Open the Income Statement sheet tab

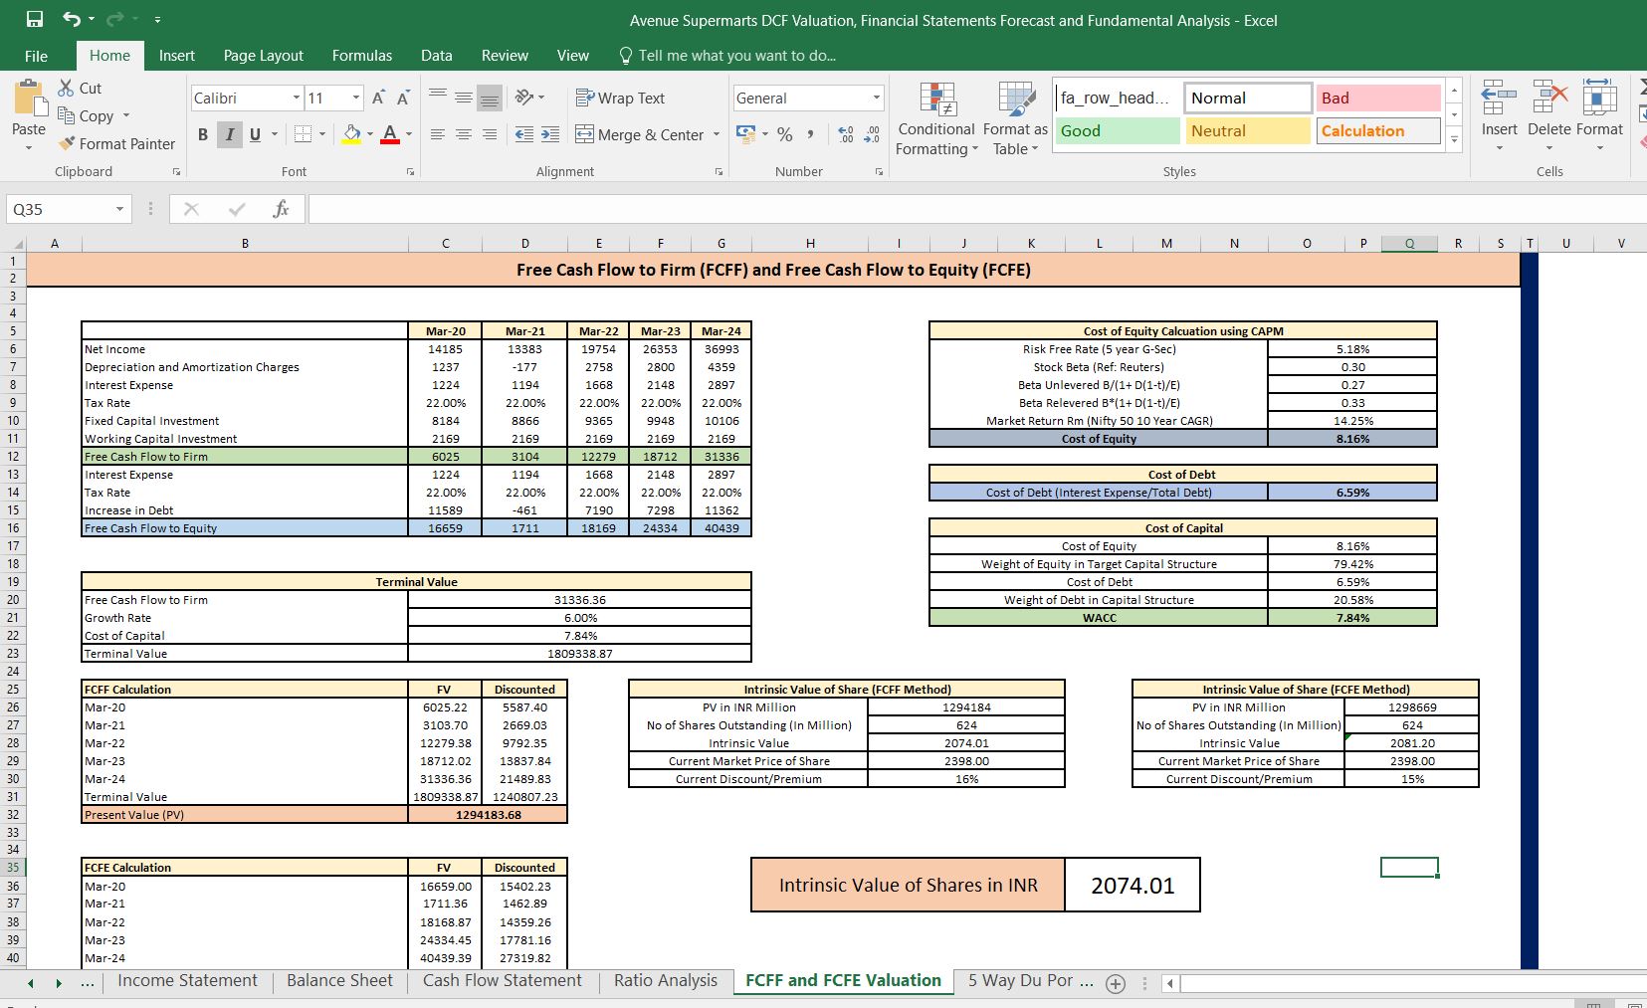[187, 980]
